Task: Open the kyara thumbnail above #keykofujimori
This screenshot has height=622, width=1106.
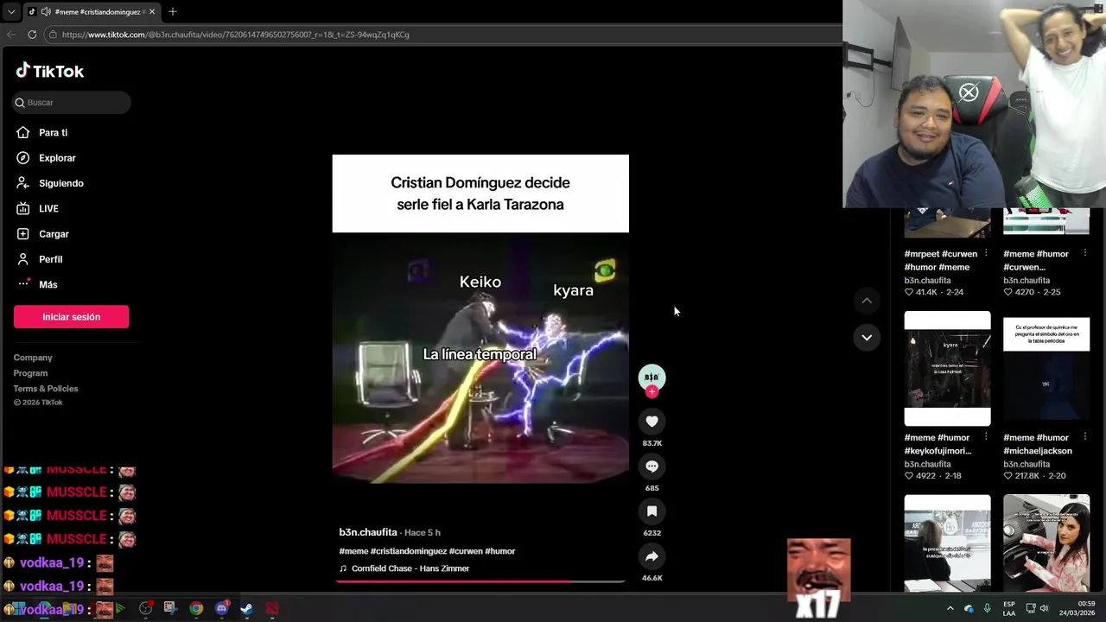Action: tap(947, 369)
